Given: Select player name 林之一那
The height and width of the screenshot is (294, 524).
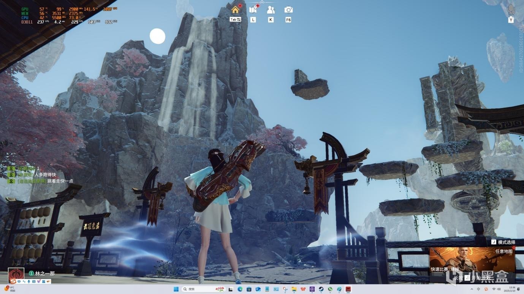Looking at the screenshot, I should pos(45,274).
